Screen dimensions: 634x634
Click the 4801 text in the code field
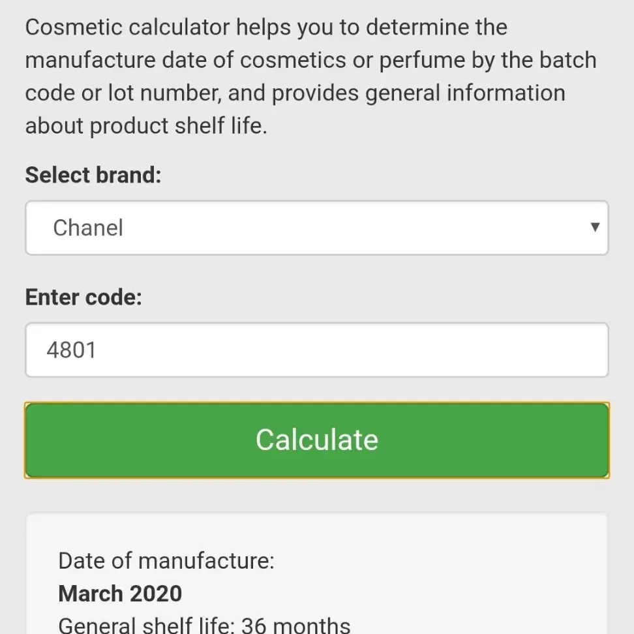click(x=71, y=350)
